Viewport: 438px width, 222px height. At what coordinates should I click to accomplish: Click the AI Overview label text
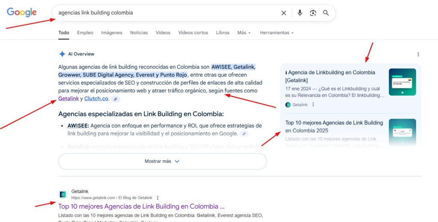click(81, 54)
